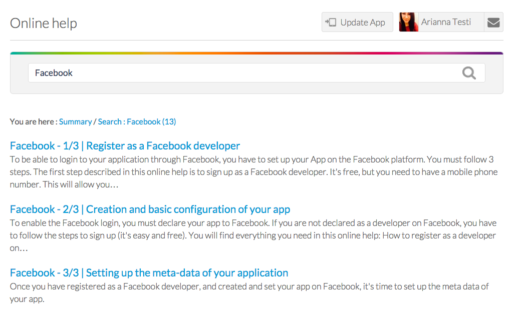Image resolution: width=523 pixels, height=313 pixels.
Task: Focus the search field containing Facebook
Action: coord(240,73)
